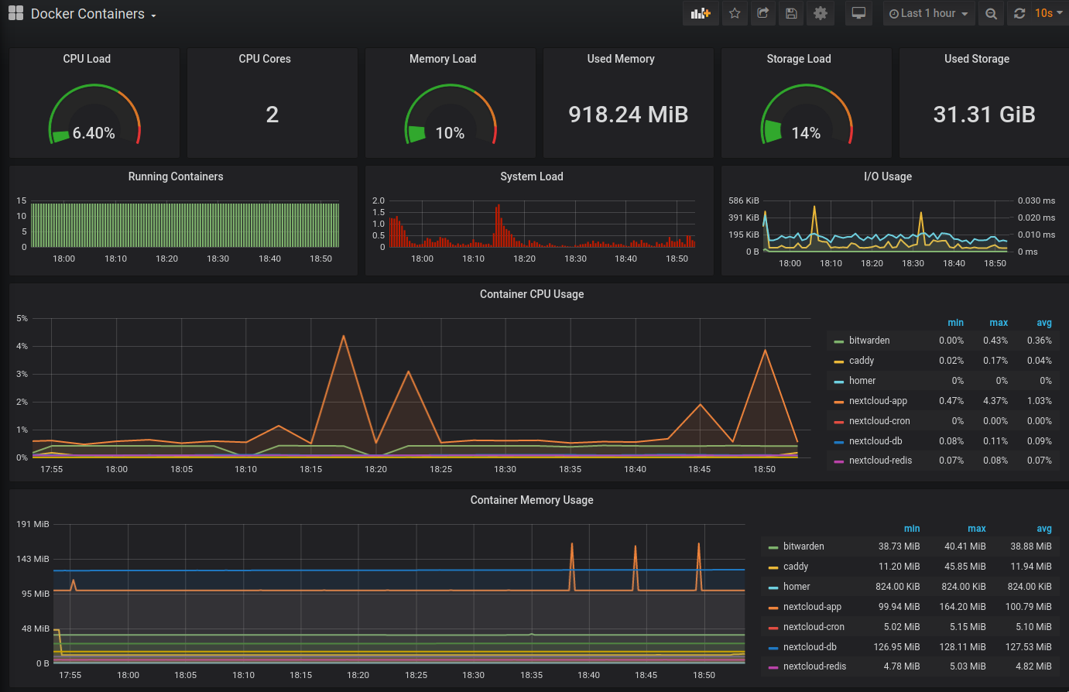Viewport: 1069px width, 692px height.
Task: Click the Share dashboard icon
Action: pyautogui.click(x=762, y=13)
